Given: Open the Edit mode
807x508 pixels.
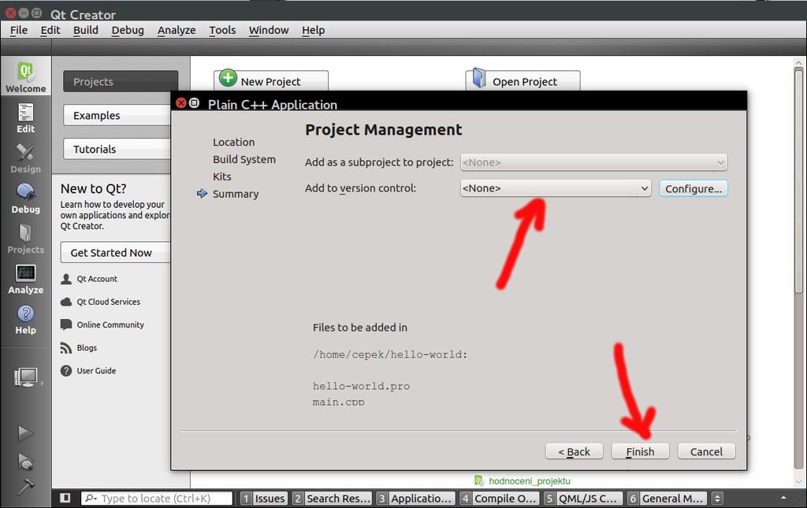Looking at the screenshot, I should pos(25,117).
